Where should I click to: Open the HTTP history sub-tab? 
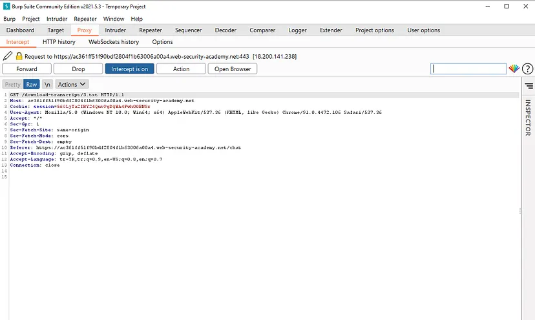59,41
